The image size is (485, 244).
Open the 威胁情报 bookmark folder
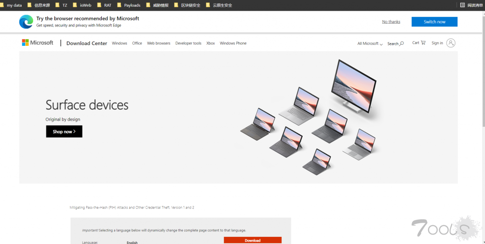pos(157,5)
